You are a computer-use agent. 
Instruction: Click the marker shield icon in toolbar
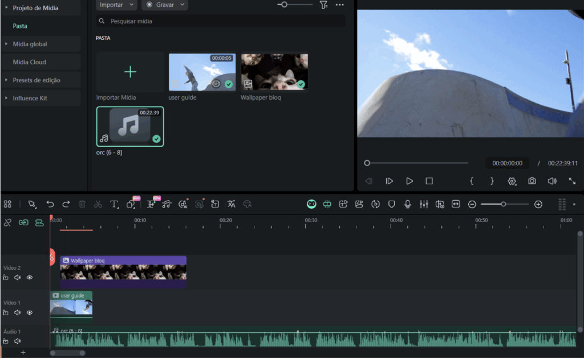tap(392, 204)
